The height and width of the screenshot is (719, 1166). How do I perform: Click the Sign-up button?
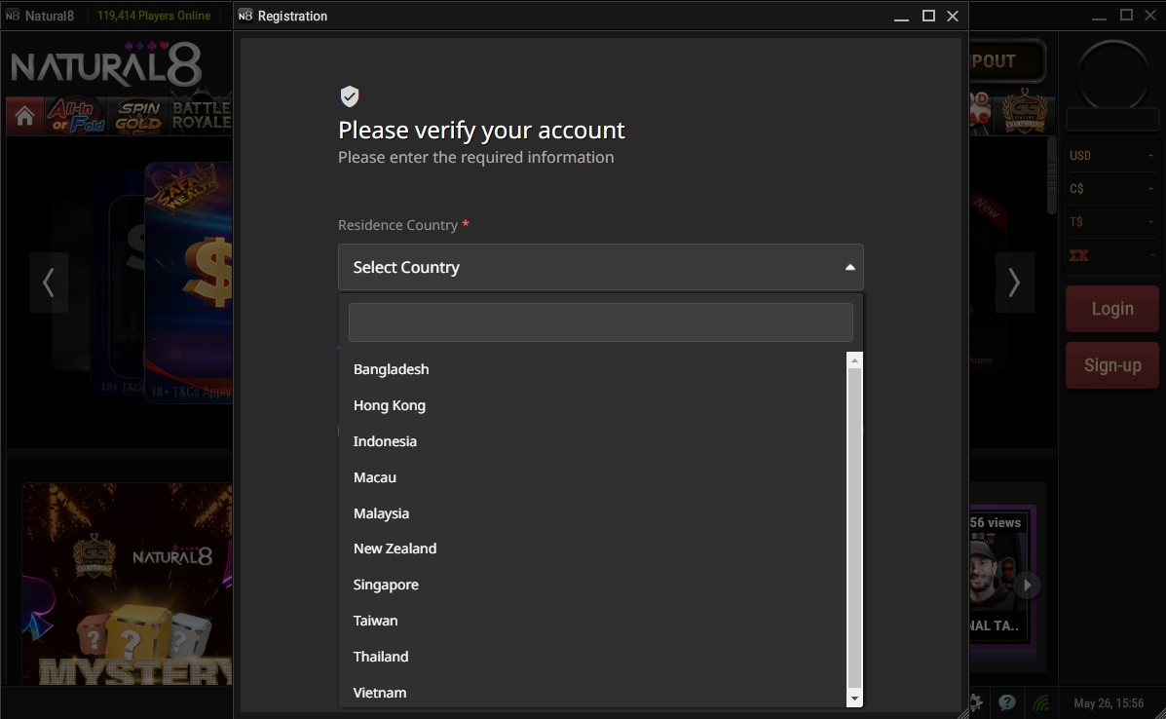[1111, 365]
